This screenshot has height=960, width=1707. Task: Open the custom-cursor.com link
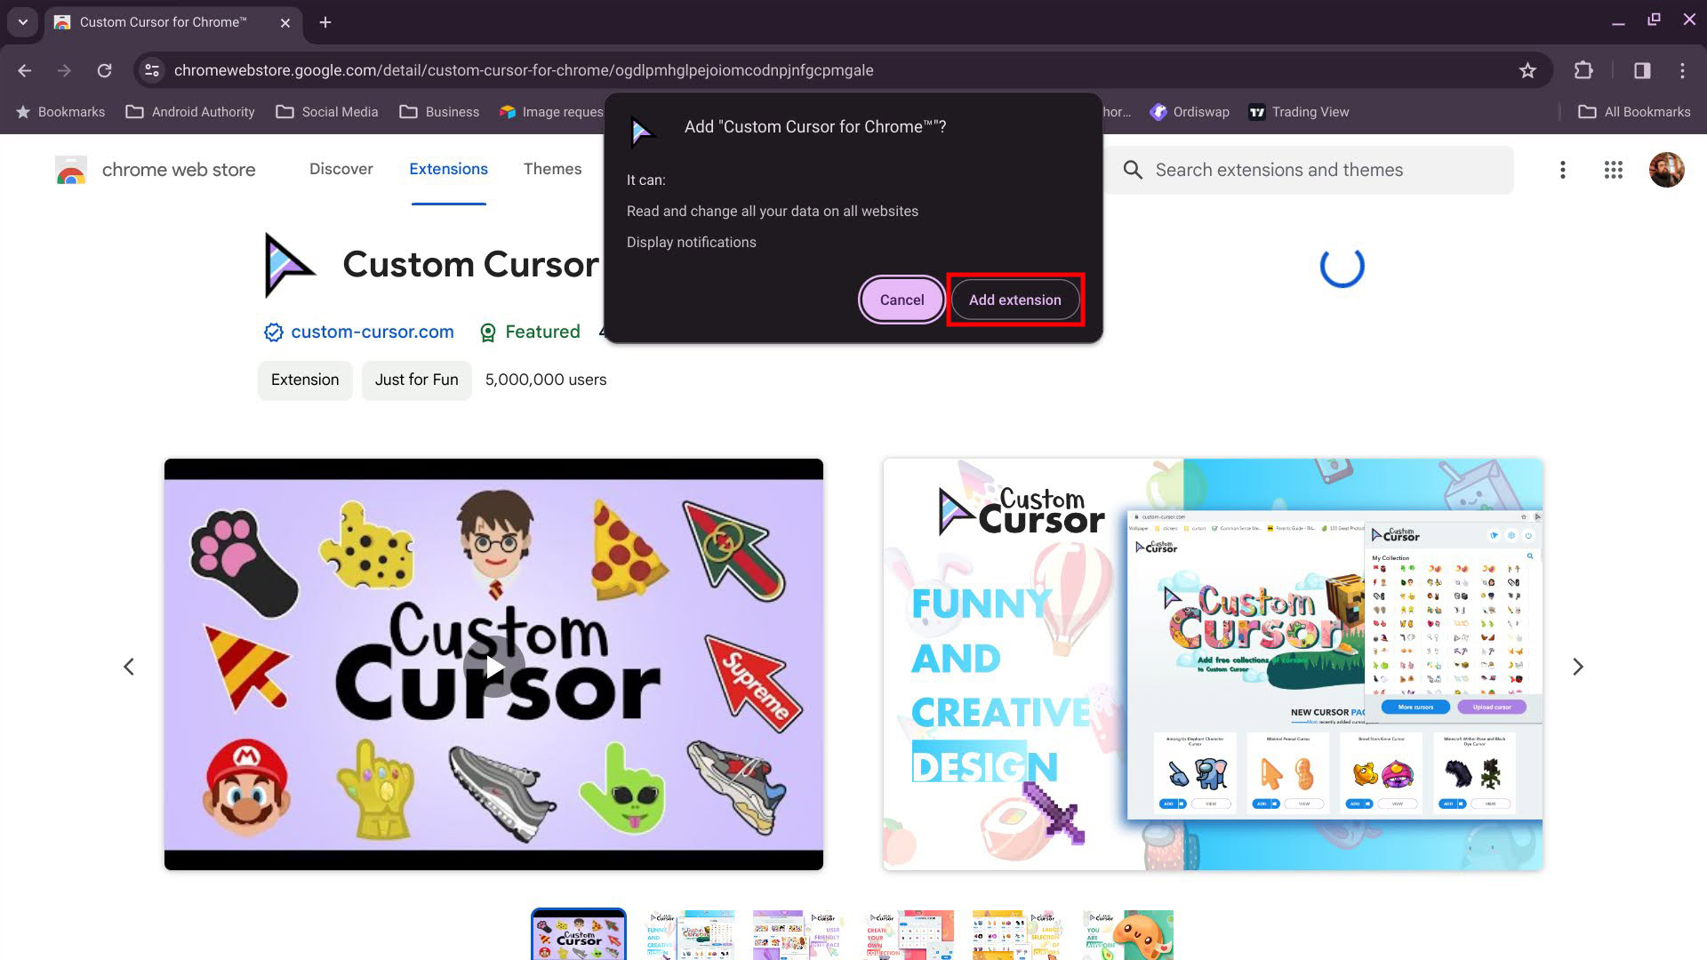pyautogui.click(x=372, y=332)
